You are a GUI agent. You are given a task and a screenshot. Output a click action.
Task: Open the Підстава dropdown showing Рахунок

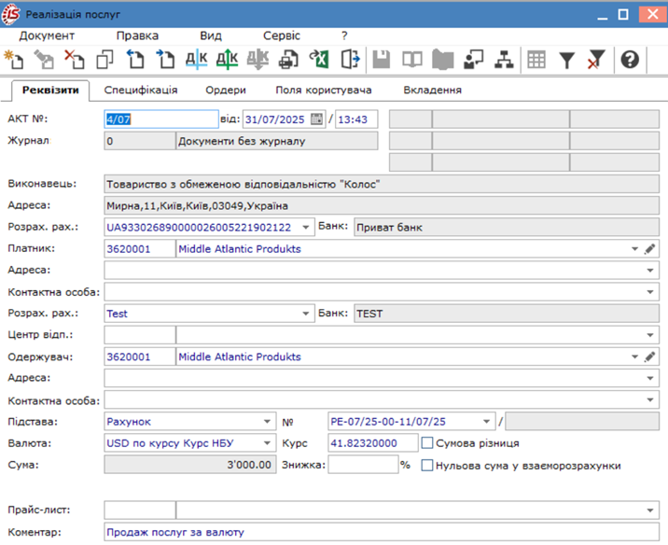267,422
